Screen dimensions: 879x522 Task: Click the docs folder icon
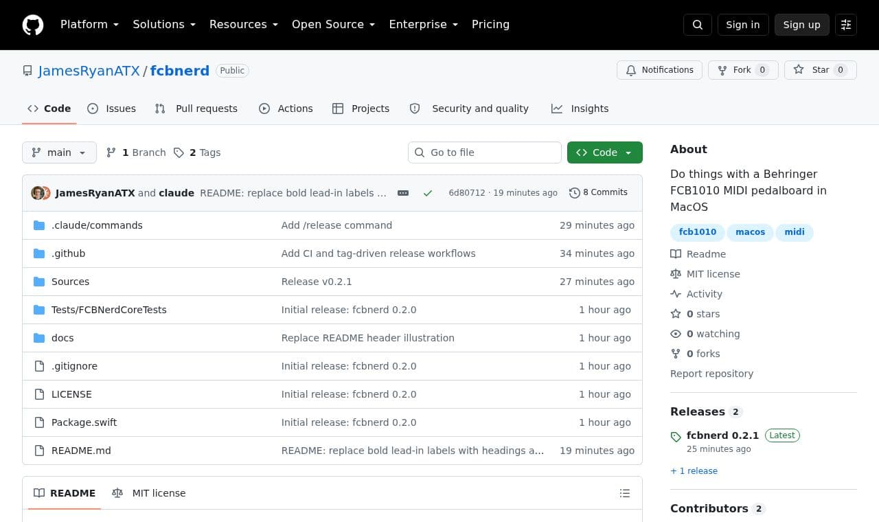point(39,338)
